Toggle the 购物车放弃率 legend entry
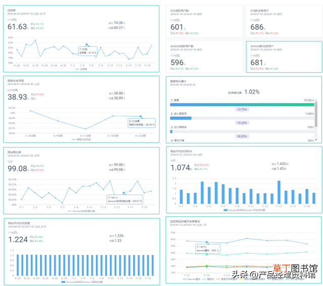 [81, 139]
